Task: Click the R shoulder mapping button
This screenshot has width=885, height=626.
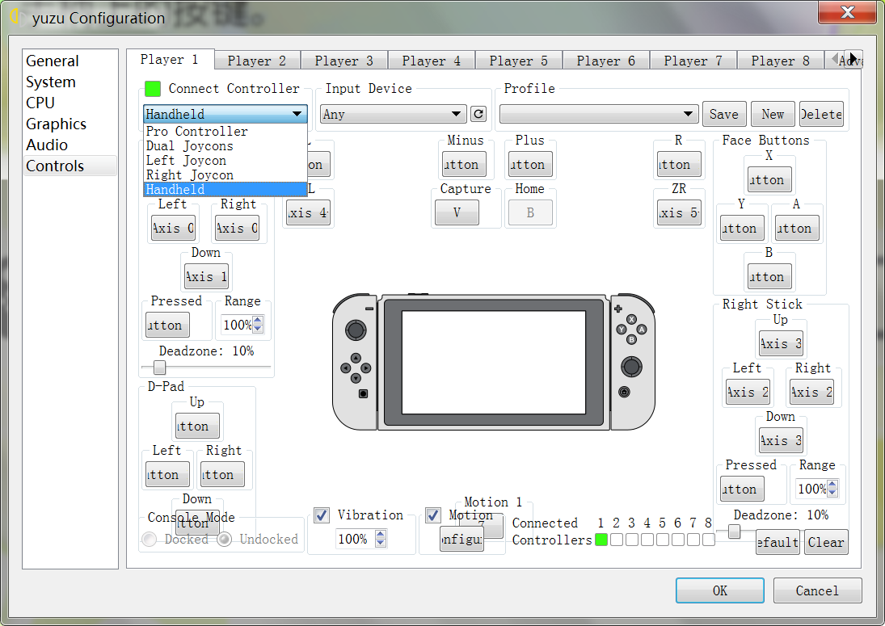Action: click(680, 164)
